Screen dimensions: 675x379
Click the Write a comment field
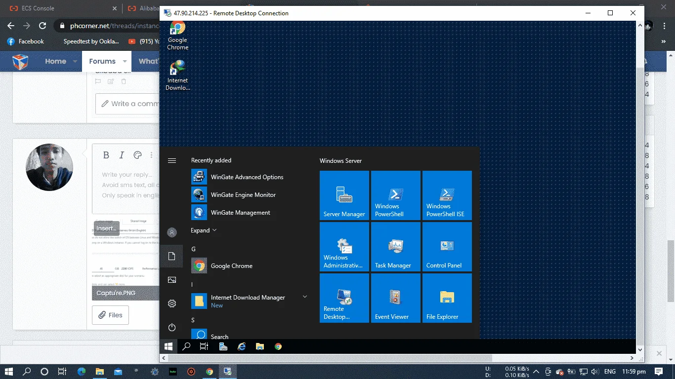coord(127,104)
